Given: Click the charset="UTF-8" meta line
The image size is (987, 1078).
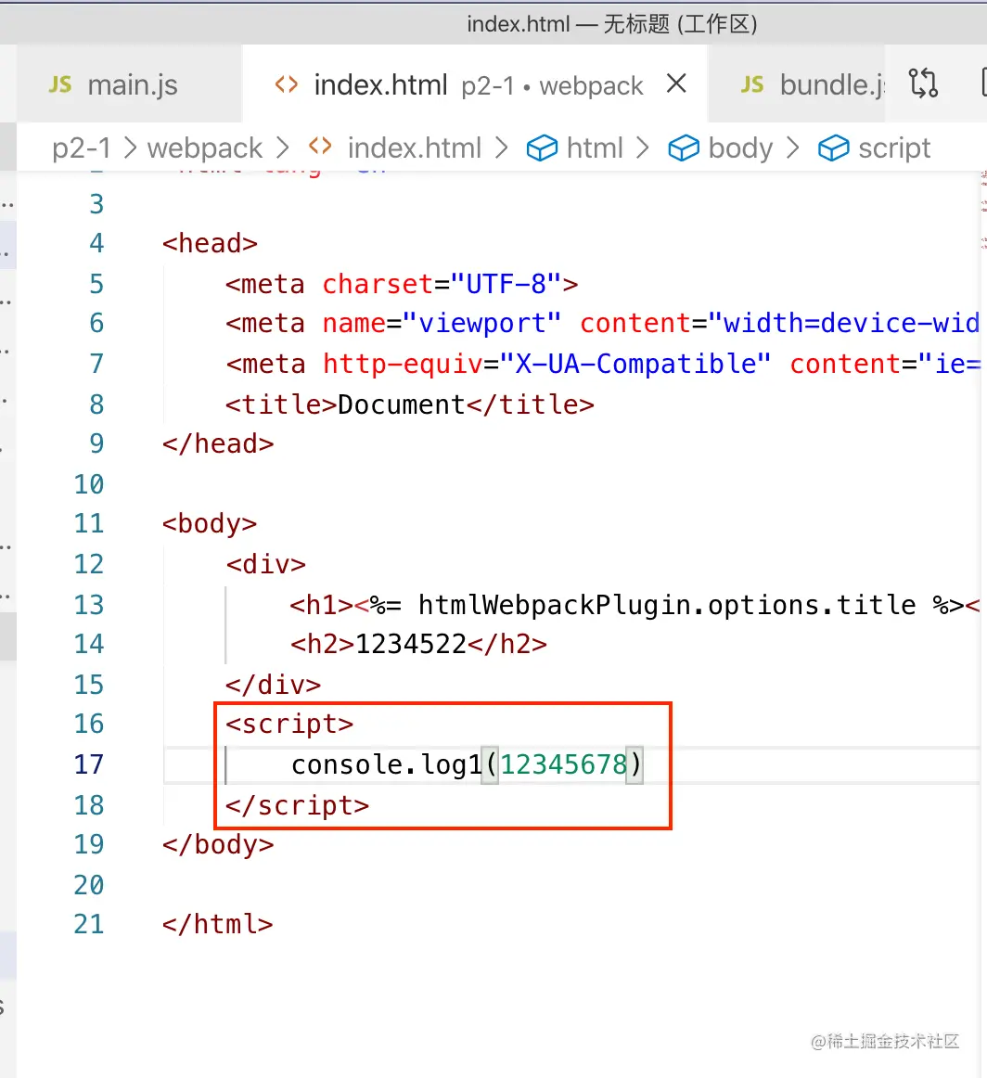Looking at the screenshot, I should coord(402,284).
